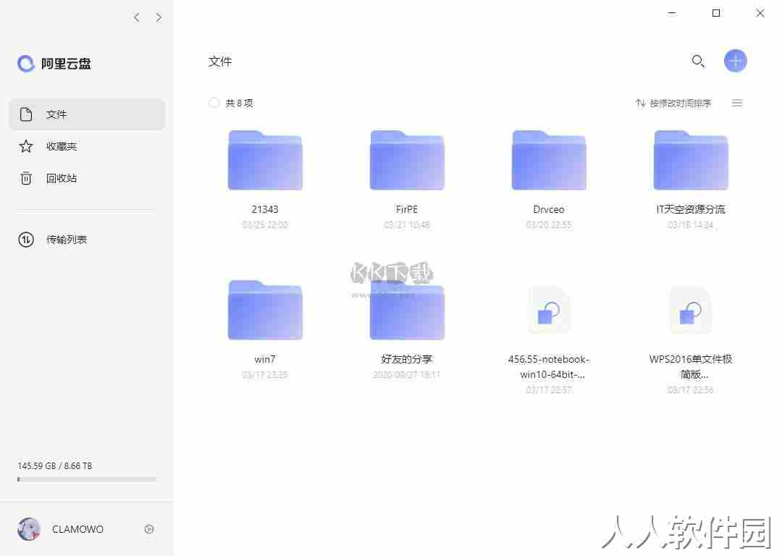Open the 回收站 recycle bin section

[x=87, y=178]
